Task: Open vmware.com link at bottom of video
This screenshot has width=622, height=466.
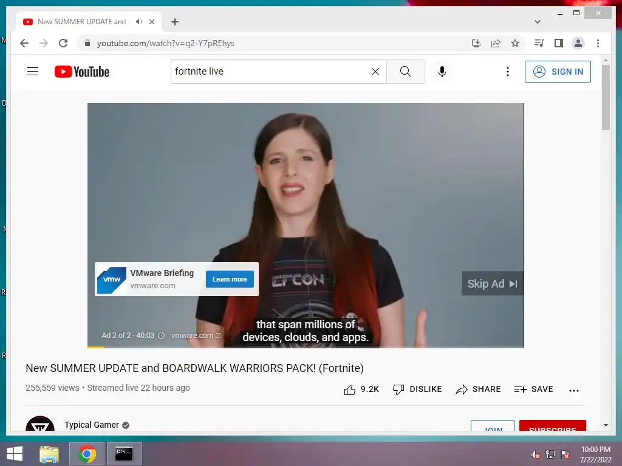Action: tap(196, 335)
